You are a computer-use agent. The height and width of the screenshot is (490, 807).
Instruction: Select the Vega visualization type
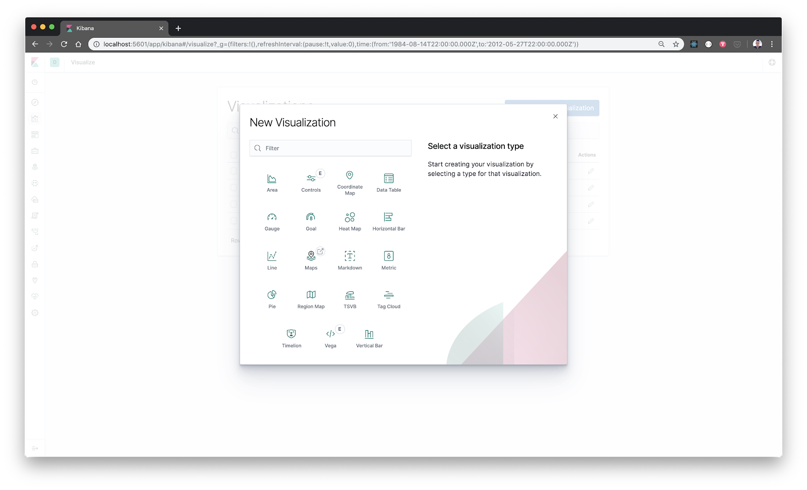coord(330,338)
